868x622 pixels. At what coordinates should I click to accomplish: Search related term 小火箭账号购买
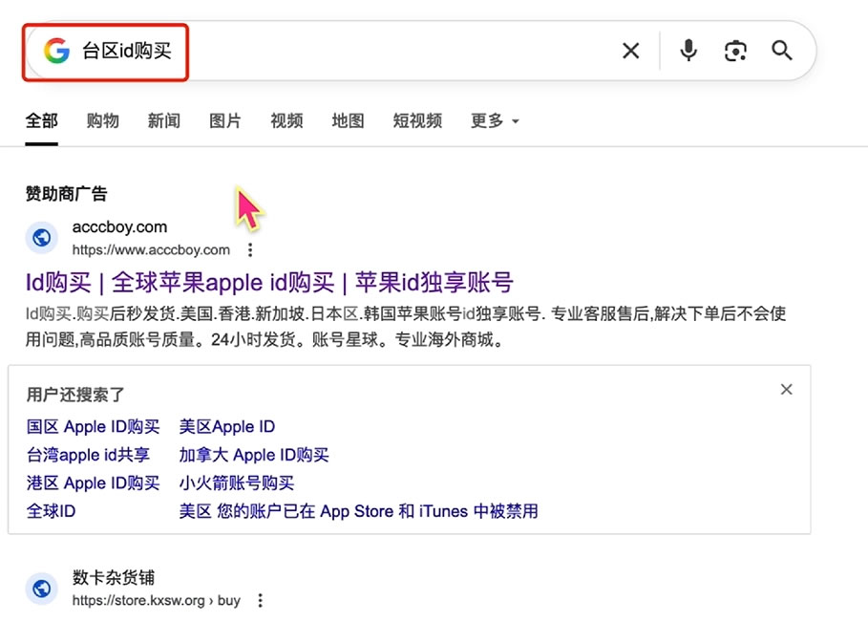coord(237,483)
